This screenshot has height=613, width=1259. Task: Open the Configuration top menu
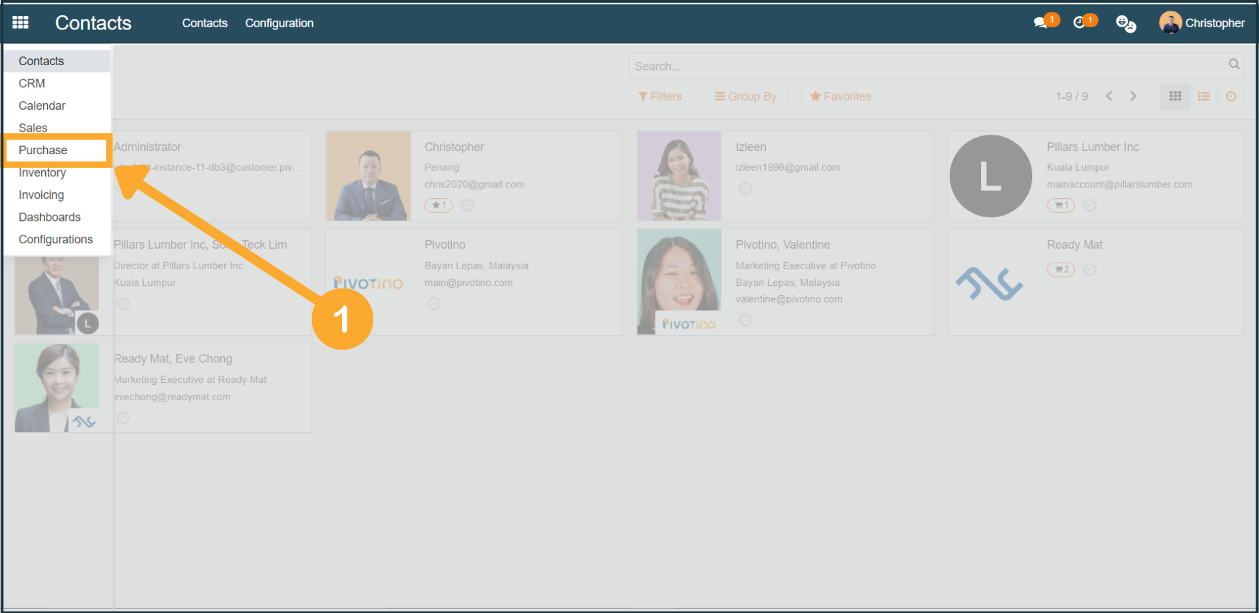[279, 23]
